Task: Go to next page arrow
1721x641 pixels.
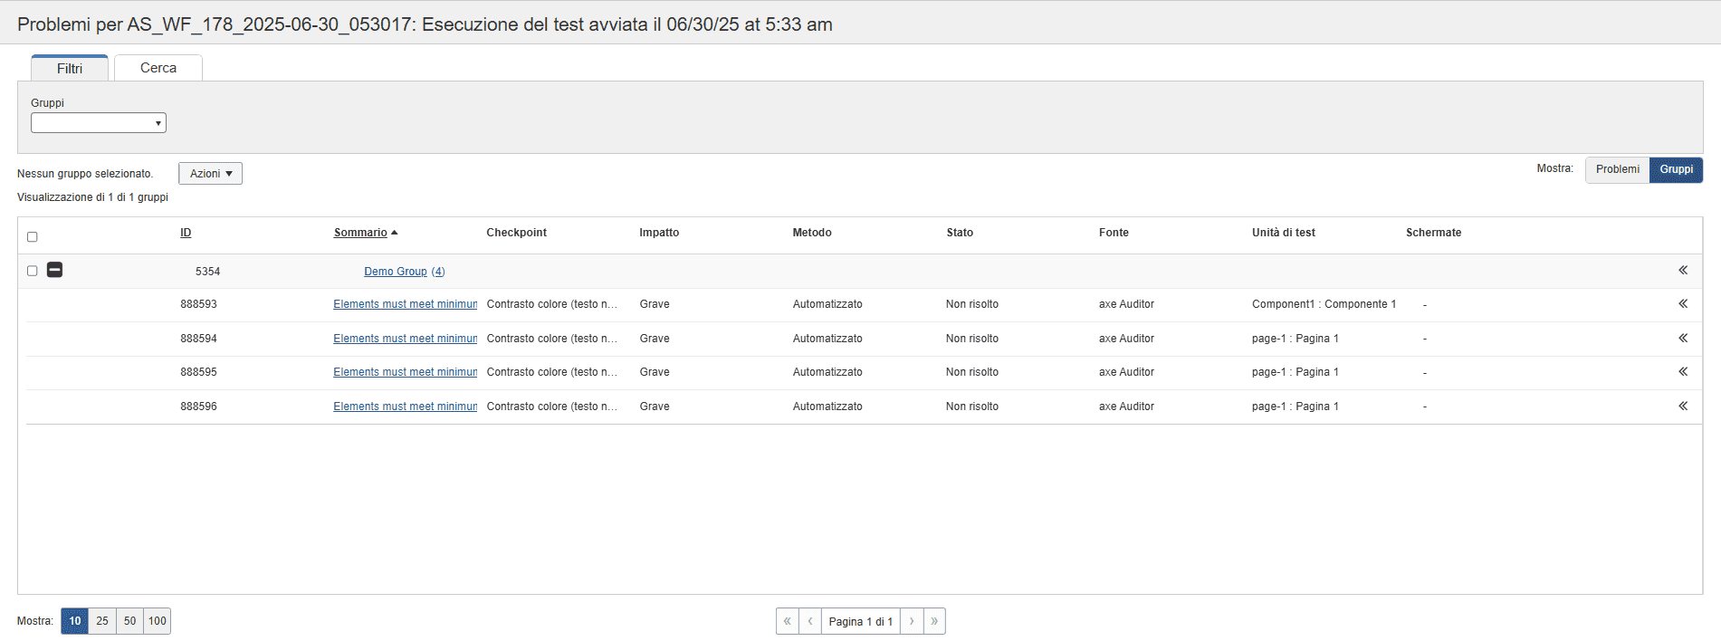Action: (912, 621)
